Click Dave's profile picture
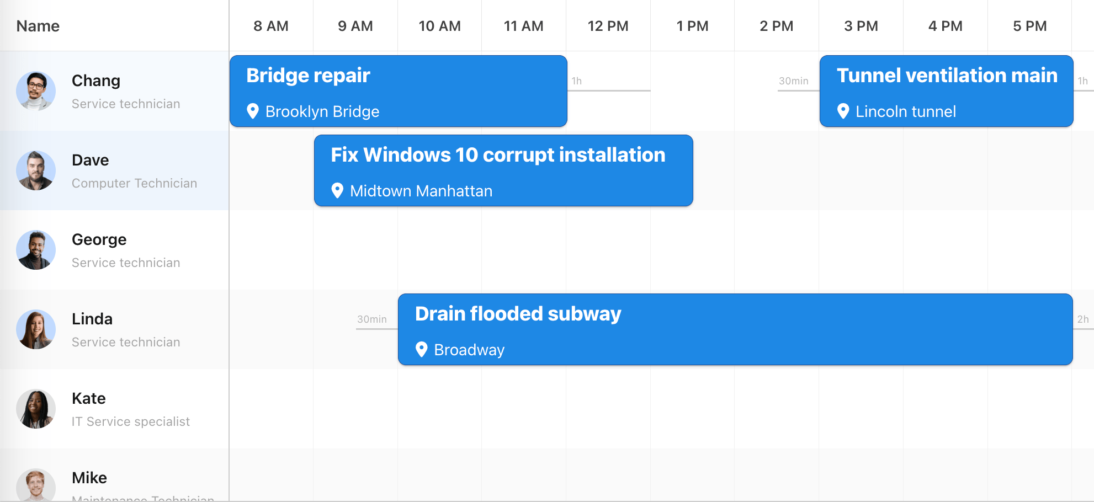Image resolution: width=1094 pixels, height=502 pixels. coord(36,170)
